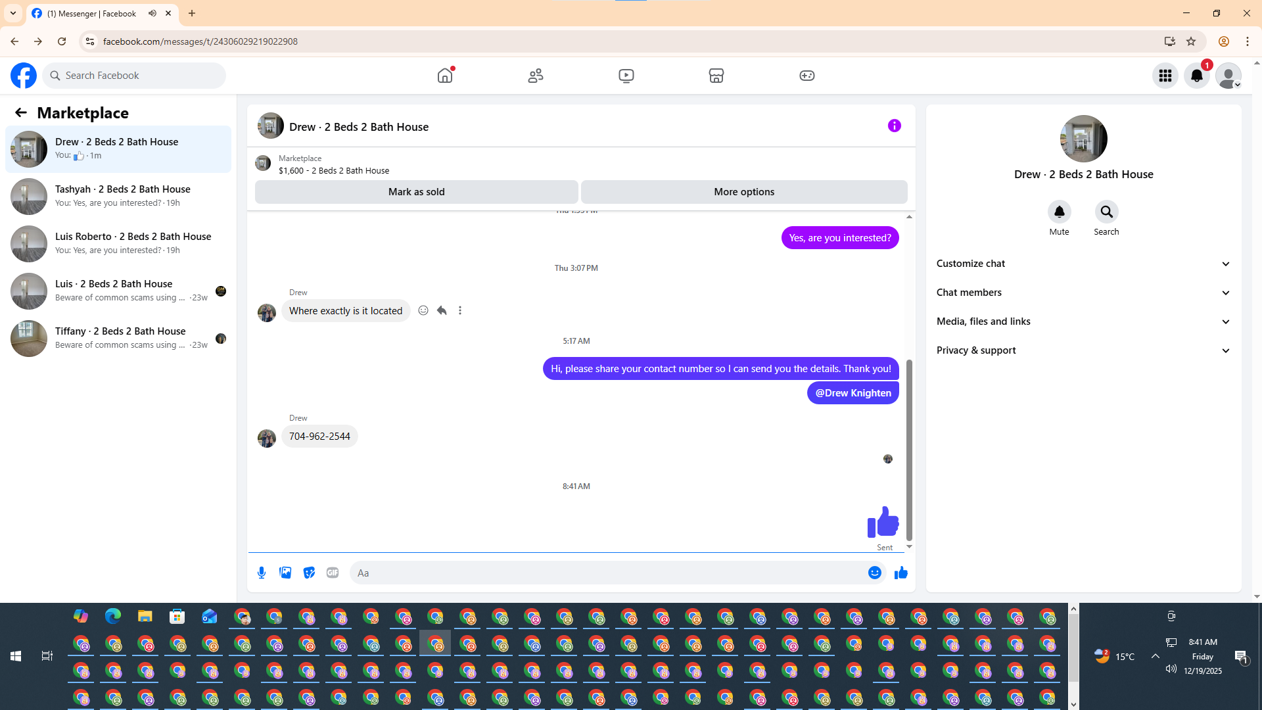Viewport: 1262px width, 710px height.
Task: Reply to the 'Where exactly is it located' message
Action: coord(442,310)
